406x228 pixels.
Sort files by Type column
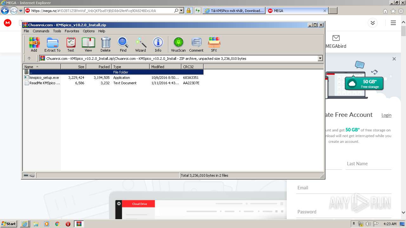130,67
